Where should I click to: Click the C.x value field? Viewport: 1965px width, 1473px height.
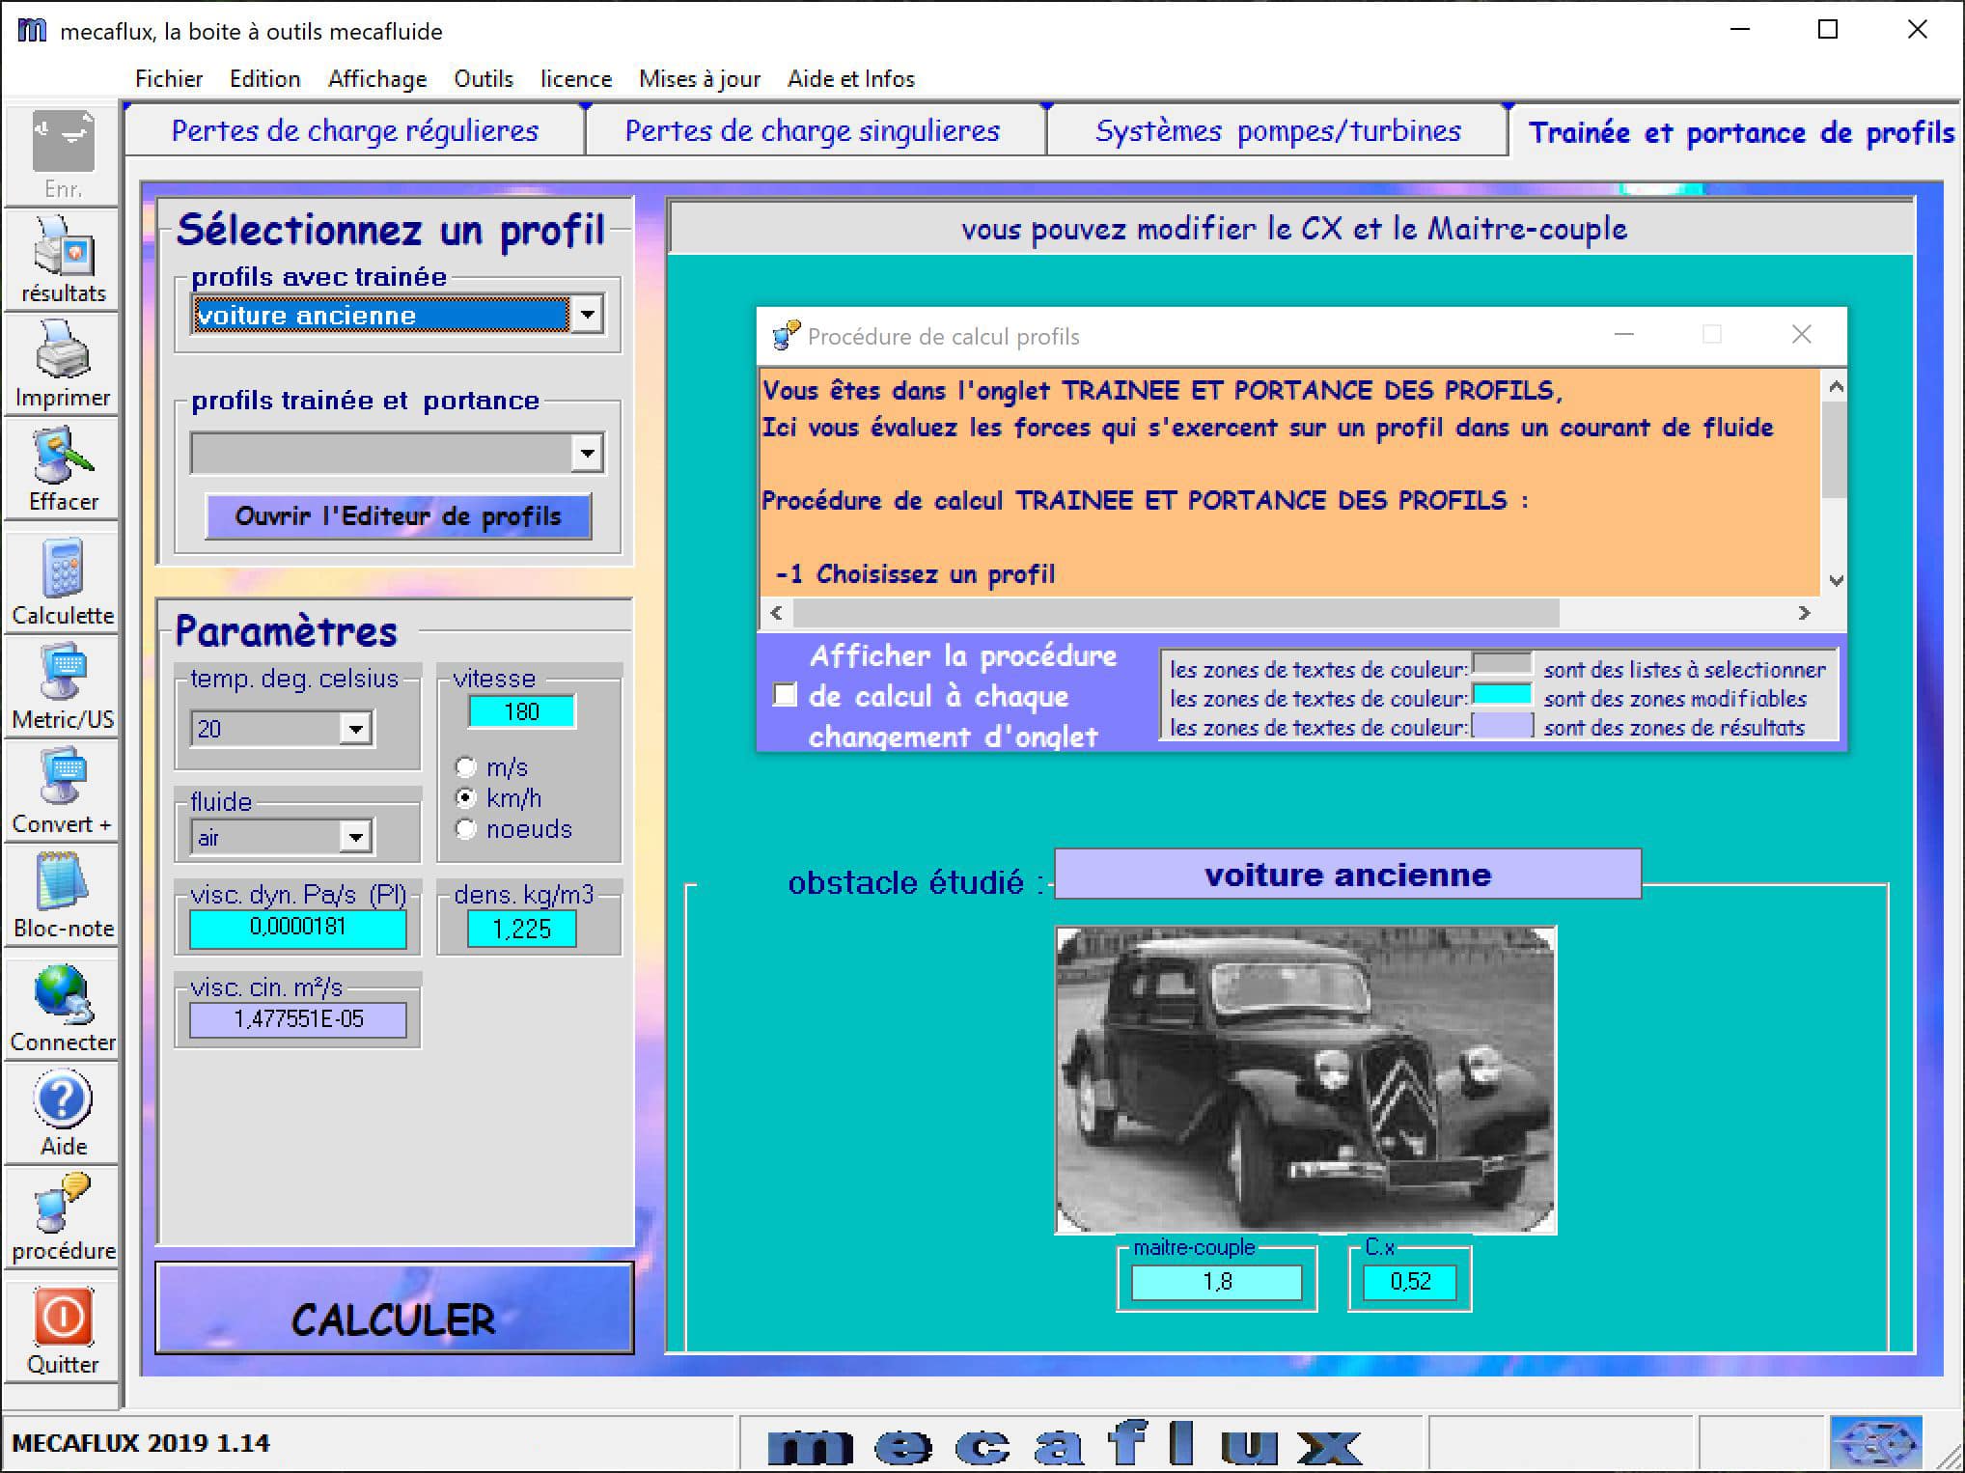click(1409, 1281)
